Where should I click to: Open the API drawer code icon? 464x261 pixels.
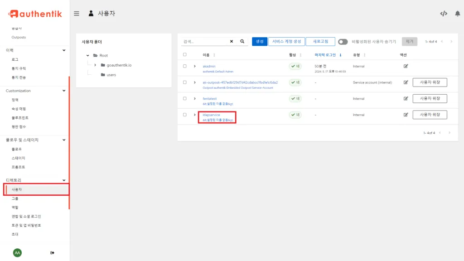click(443, 14)
